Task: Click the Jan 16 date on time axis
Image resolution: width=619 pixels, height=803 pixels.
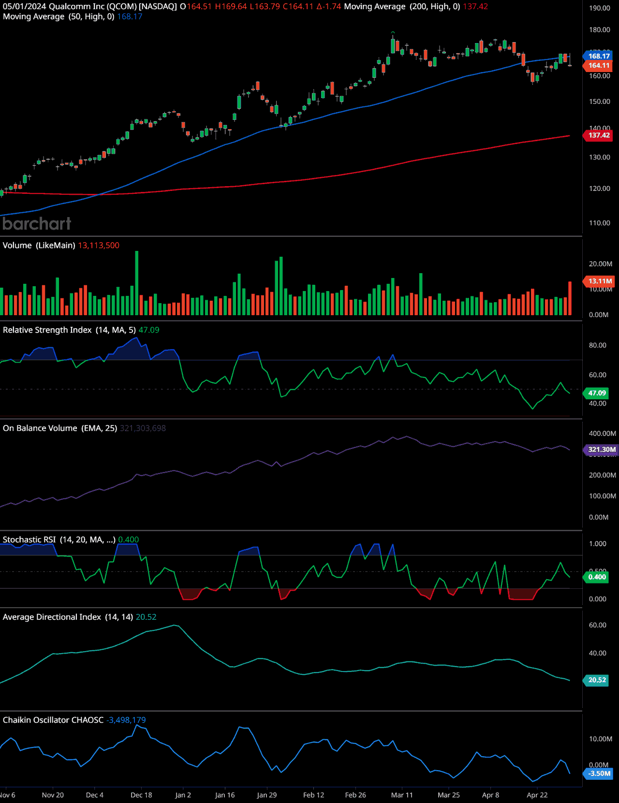Action: coord(225,795)
